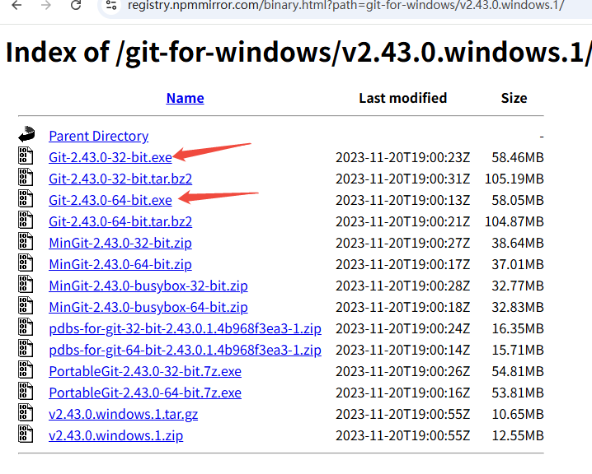Go forward with the browser forward arrow
Image resolution: width=592 pixels, height=474 pixels.
[45, 5]
